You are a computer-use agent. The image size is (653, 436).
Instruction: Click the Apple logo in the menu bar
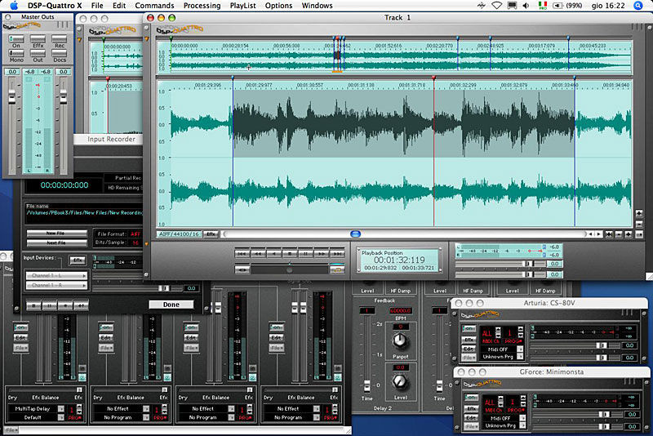[13, 6]
